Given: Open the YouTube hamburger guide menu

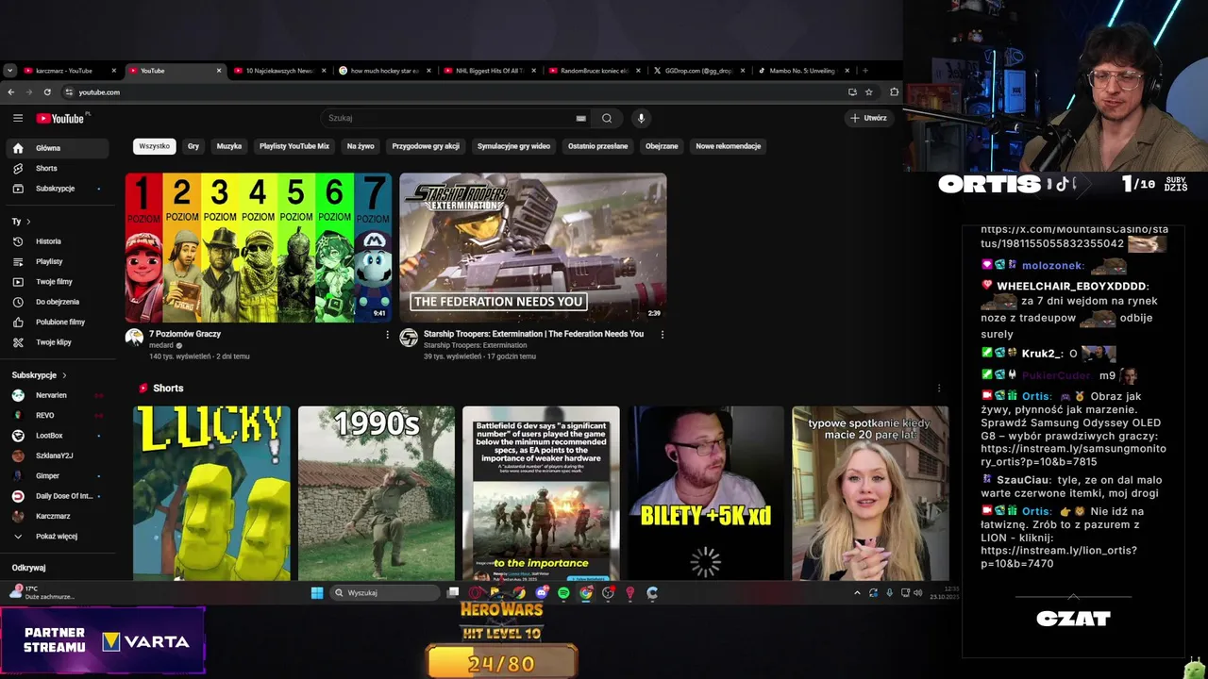Looking at the screenshot, I should click(18, 118).
